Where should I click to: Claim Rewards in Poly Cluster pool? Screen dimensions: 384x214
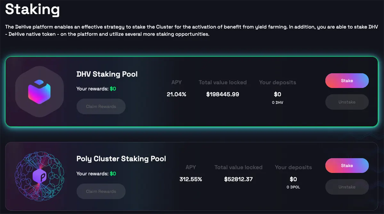click(101, 191)
